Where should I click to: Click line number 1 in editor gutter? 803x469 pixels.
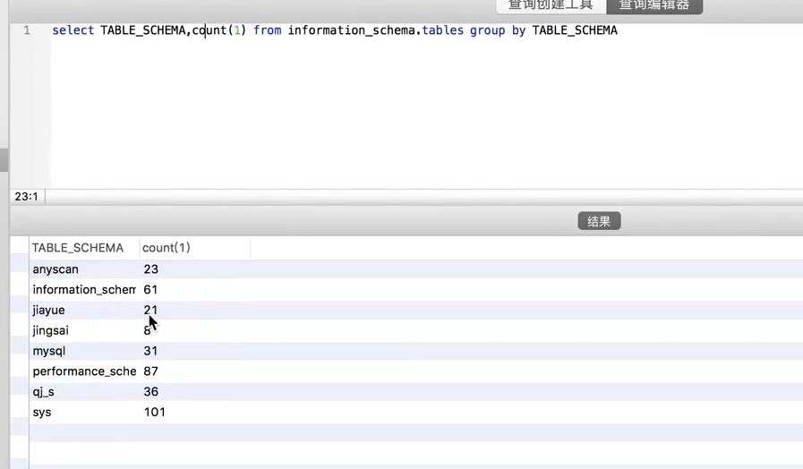pos(27,30)
